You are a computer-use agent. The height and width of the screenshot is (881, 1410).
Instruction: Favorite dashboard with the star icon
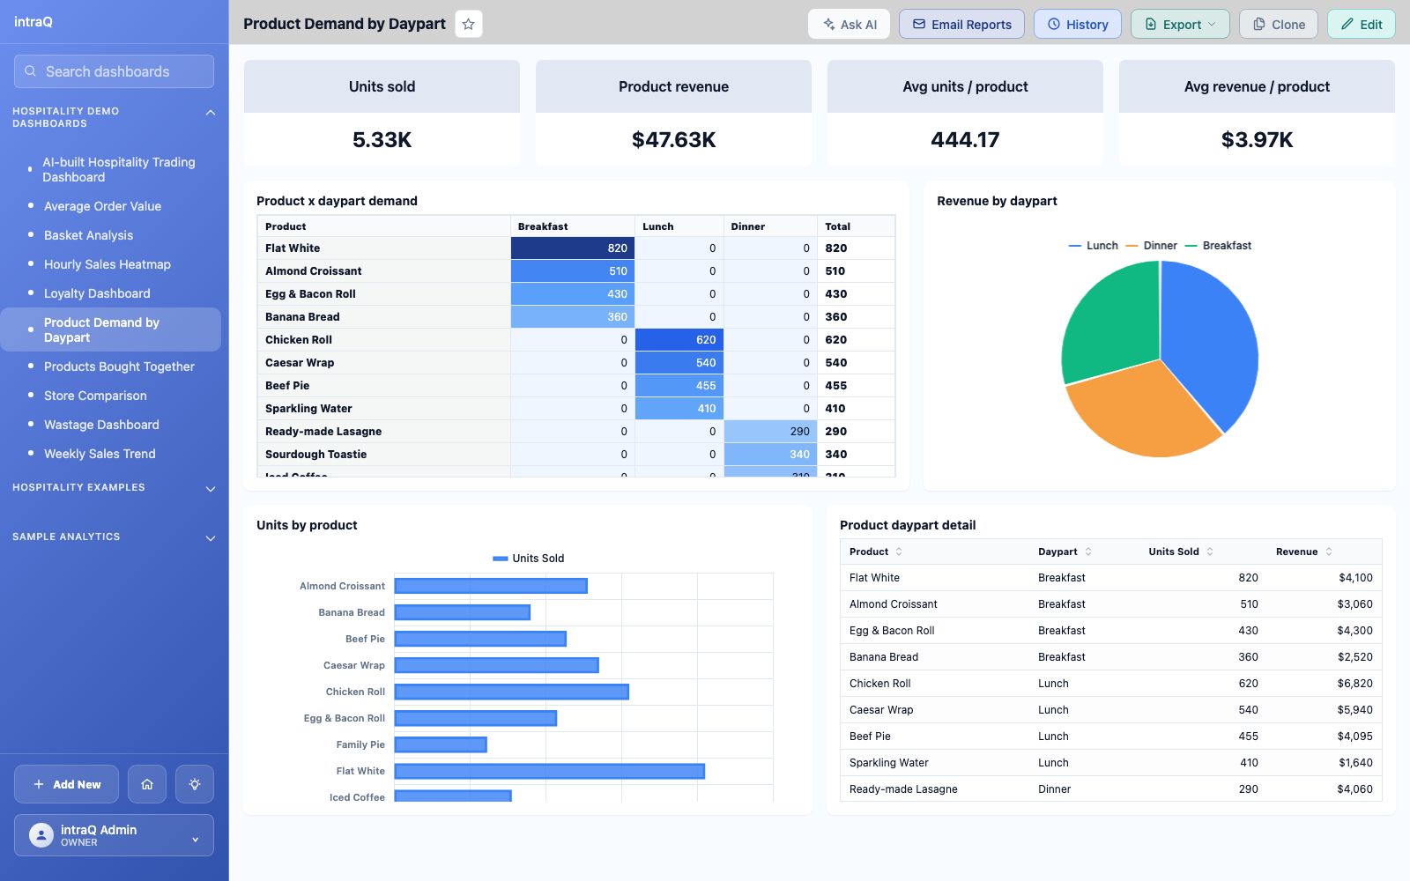pyautogui.click(x=469, y=25)
